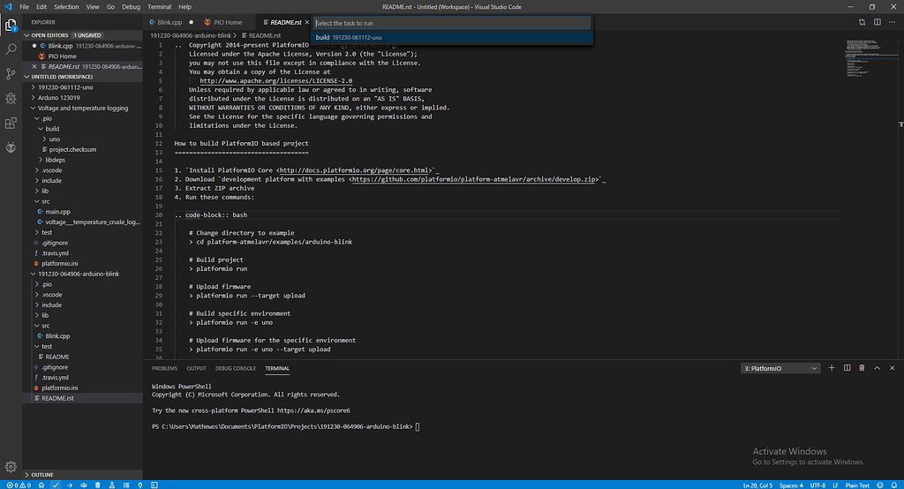
Task: Click open changes icon in editor toolbar
Action: coord(862,22)
